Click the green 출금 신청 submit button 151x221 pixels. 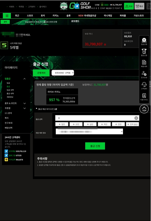click(x=95, y=146)
